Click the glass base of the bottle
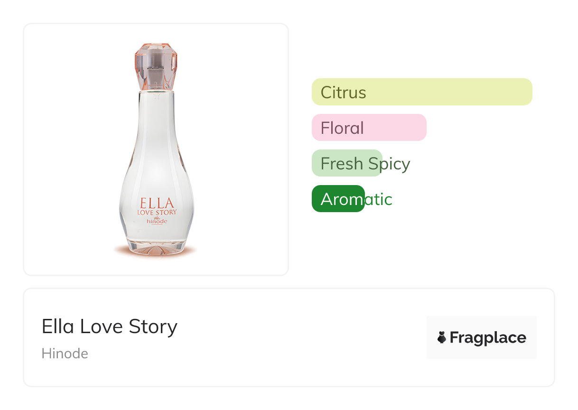Viewport: 578px width, 410px height. [156, 247]
